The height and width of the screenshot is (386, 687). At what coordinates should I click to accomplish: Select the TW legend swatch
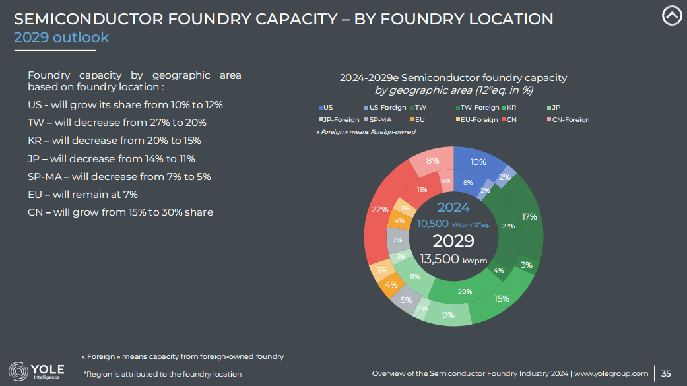point(412,108)
